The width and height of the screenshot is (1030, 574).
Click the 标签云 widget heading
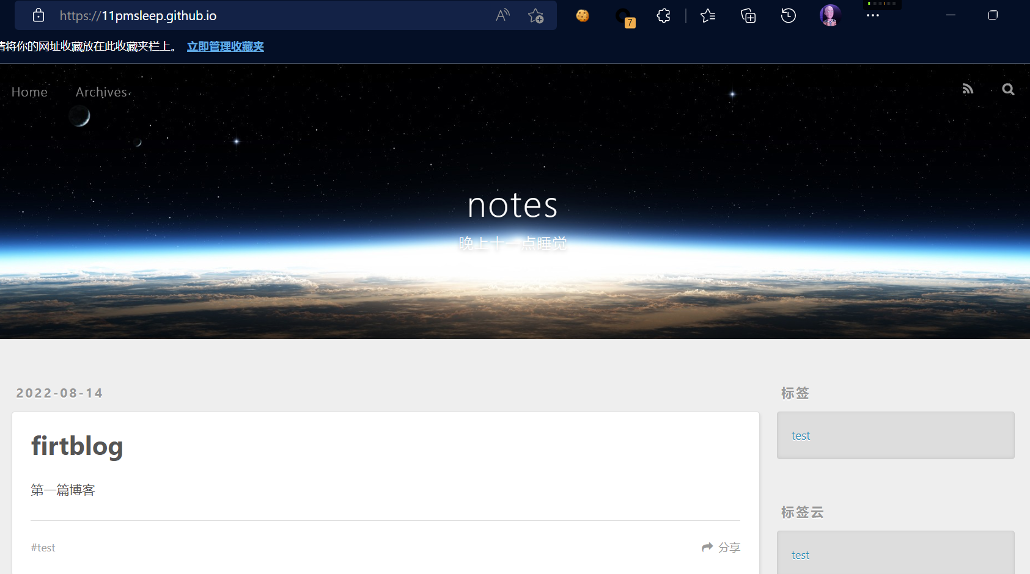point(802,512)
